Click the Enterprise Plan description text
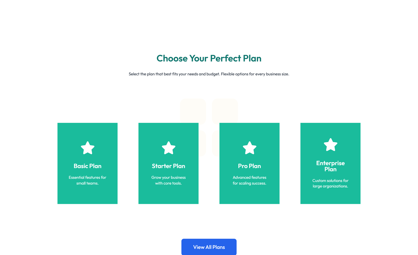Screen dimensions: 418x255 point(330,183)
